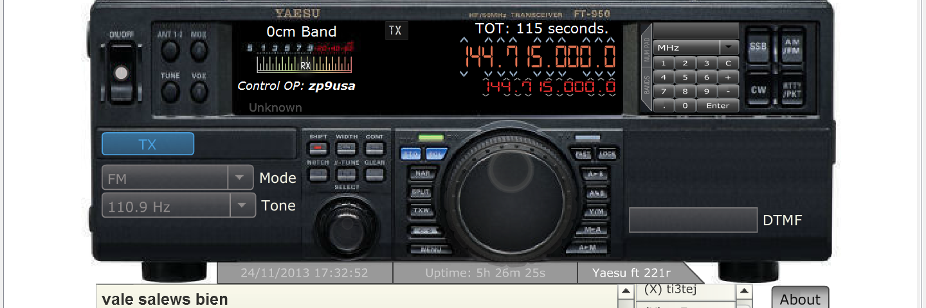Click keypad Enter key
Screen dimensions: 926x308
pyautogui.click(x=718, y=106)
